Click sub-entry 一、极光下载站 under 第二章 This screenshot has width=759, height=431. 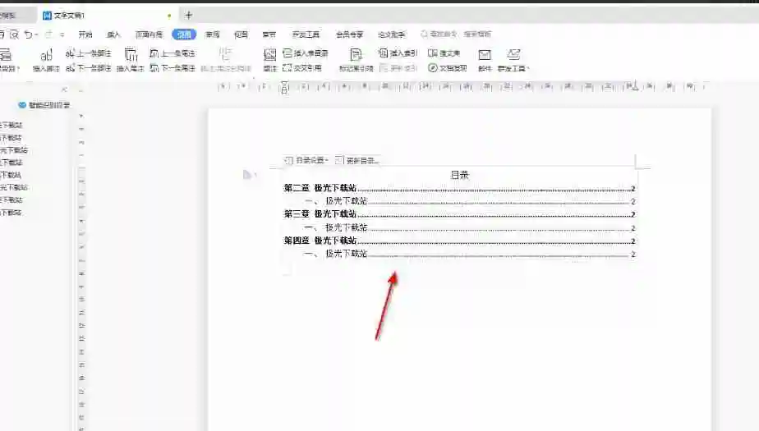coord(470,201)
